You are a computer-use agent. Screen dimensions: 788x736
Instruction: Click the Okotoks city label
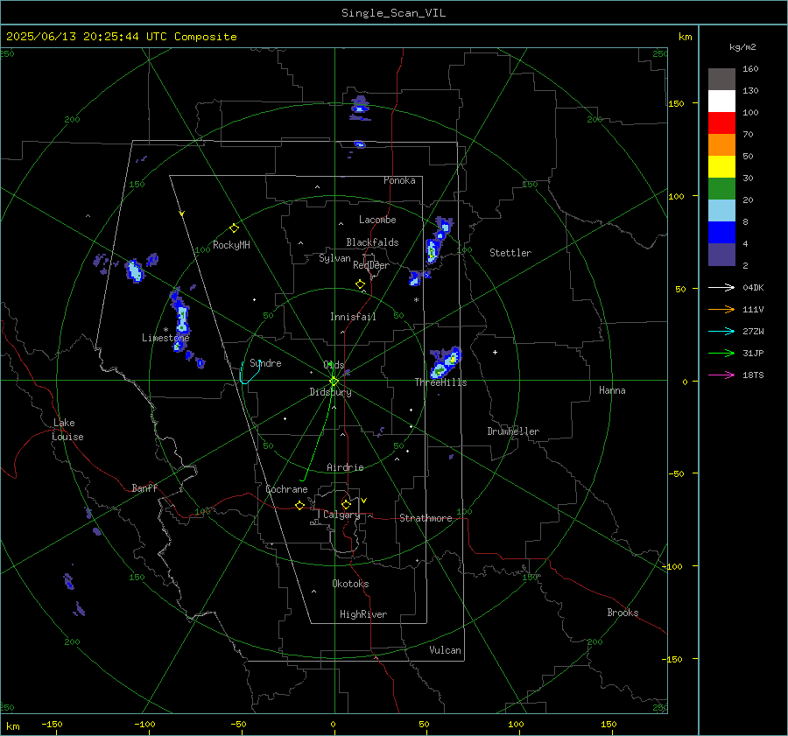[x=350, y=584]
